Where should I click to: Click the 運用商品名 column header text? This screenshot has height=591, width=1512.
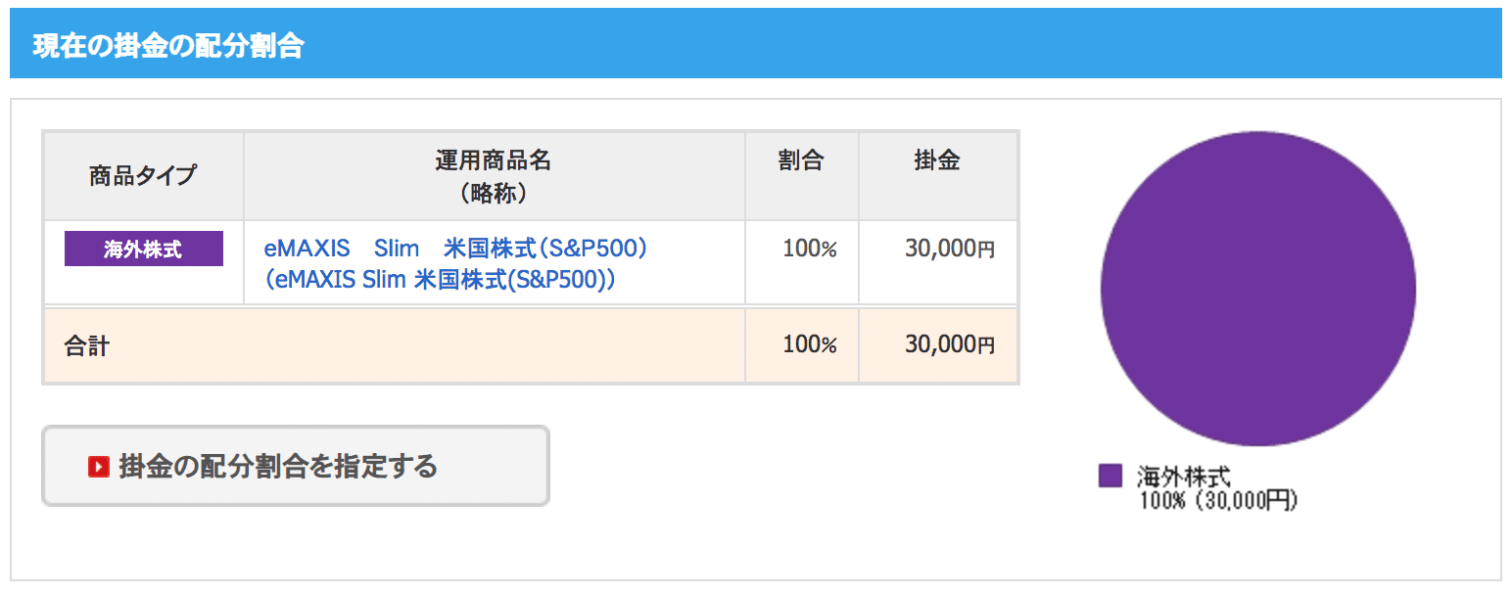coord(494,160)
